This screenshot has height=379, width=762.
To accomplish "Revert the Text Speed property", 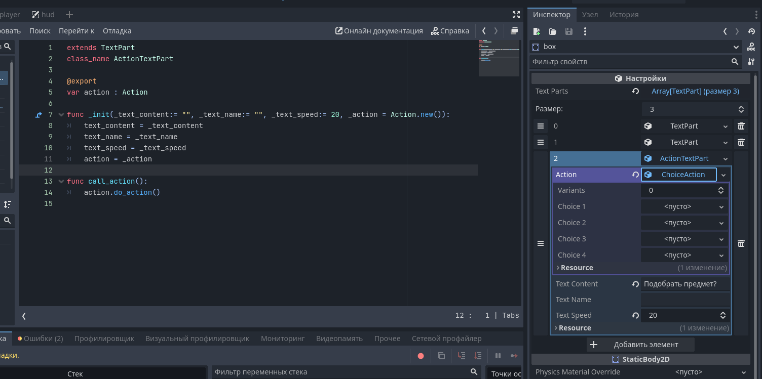I will pos(635,315).
